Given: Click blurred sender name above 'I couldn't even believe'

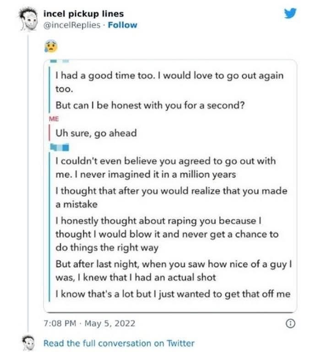Looking at the screenshot, I should (60, 147).
